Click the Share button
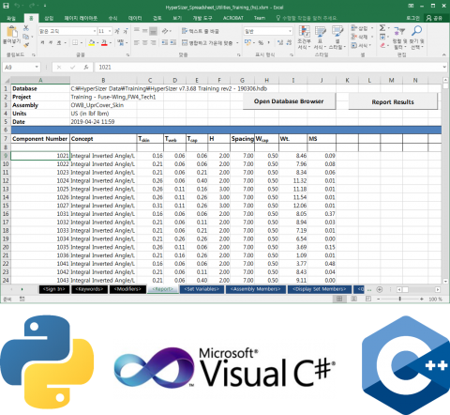This screenshot has width=450, height=415. [435, 18]
